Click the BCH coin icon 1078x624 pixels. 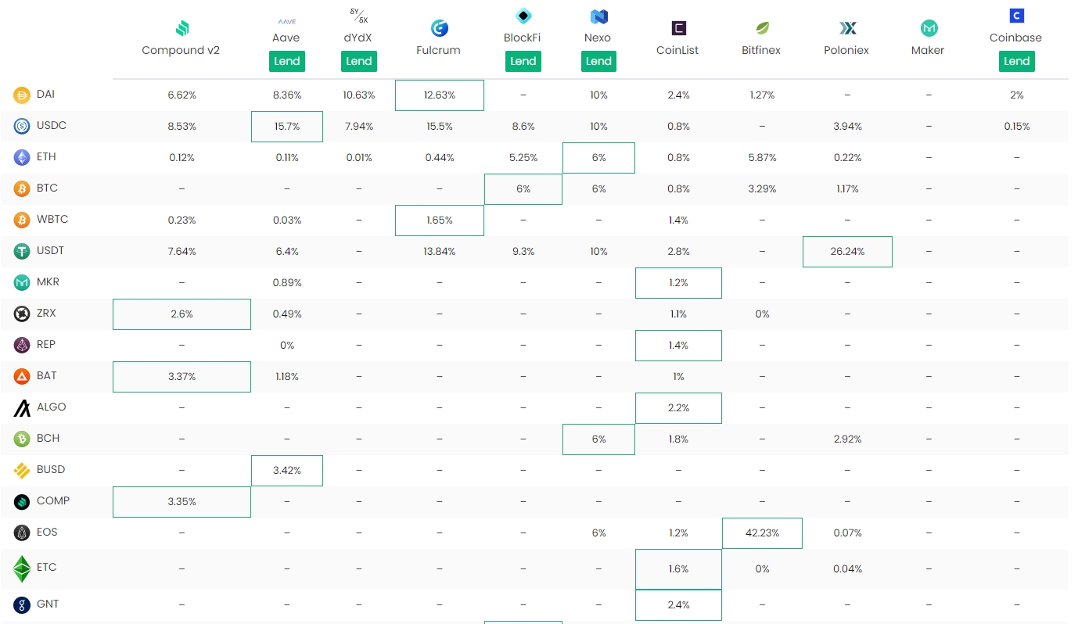[22, 439]
